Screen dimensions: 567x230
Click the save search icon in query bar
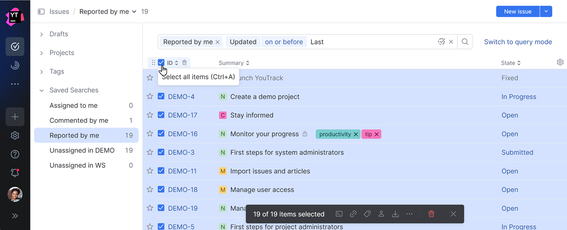tap(441, 42)
